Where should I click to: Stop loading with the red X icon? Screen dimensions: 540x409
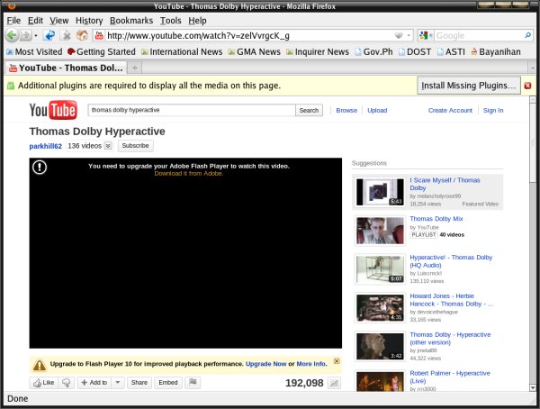pyautogui.click(x=66, y=36)
